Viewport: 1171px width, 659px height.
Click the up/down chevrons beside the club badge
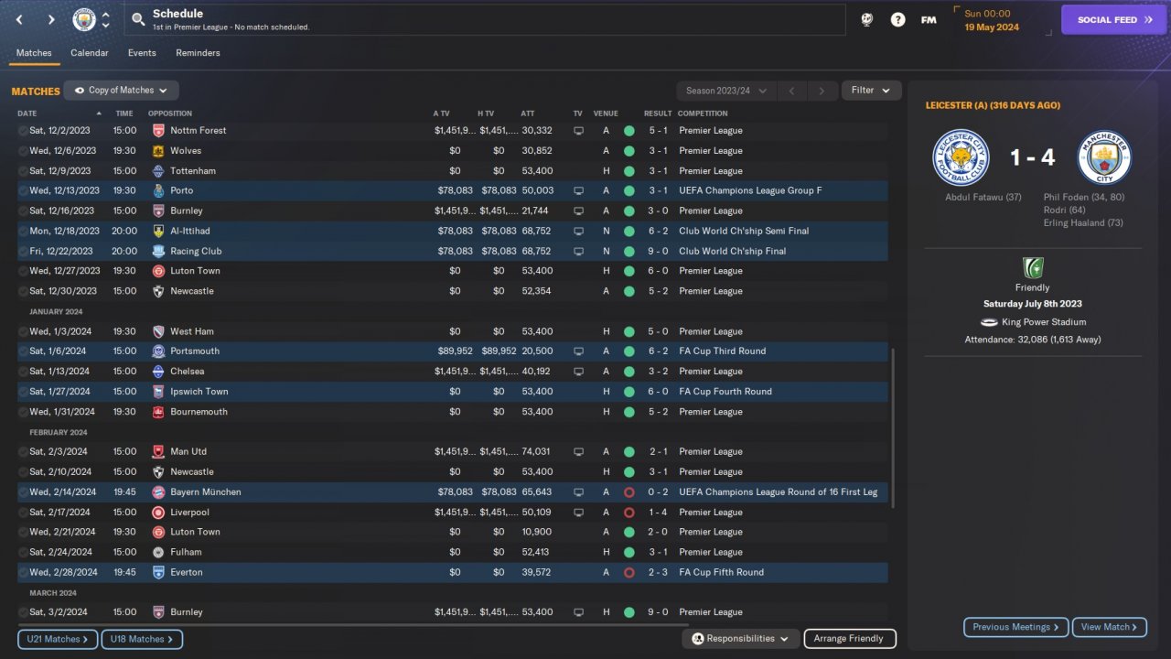coord(105,19)
